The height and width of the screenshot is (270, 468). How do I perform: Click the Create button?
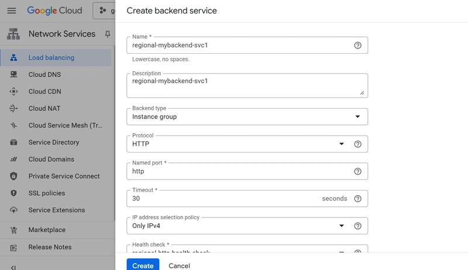[143, 265]
